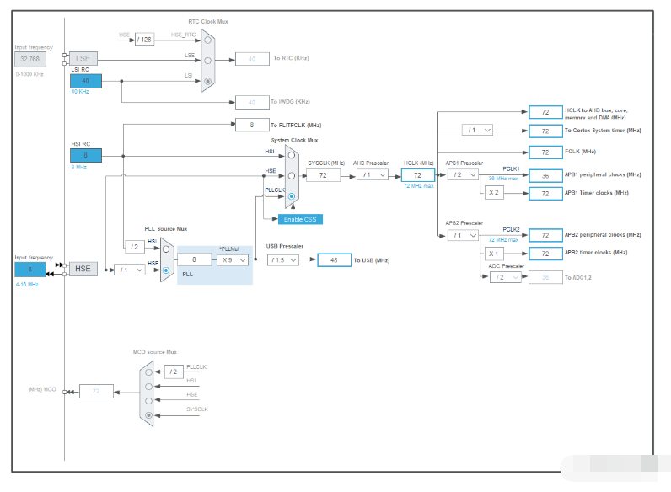Click the FCLK (MHz) value field
Screen dimensions: 671x492
[545, 152]
